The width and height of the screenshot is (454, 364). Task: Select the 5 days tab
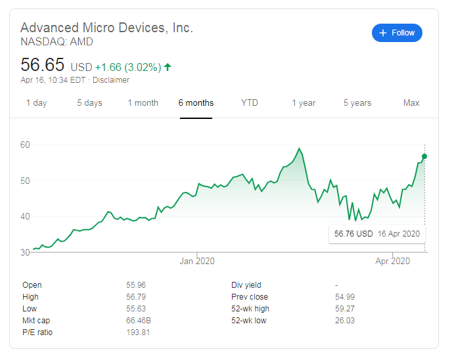pos(89,103)
